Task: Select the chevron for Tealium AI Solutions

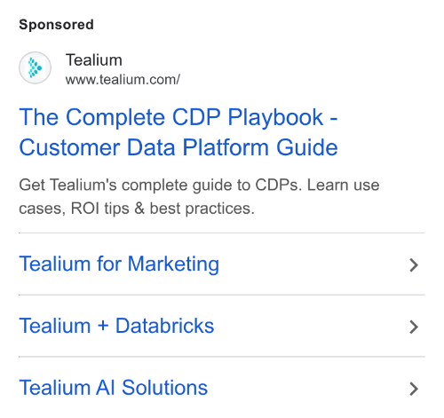Action: [414, 389]
